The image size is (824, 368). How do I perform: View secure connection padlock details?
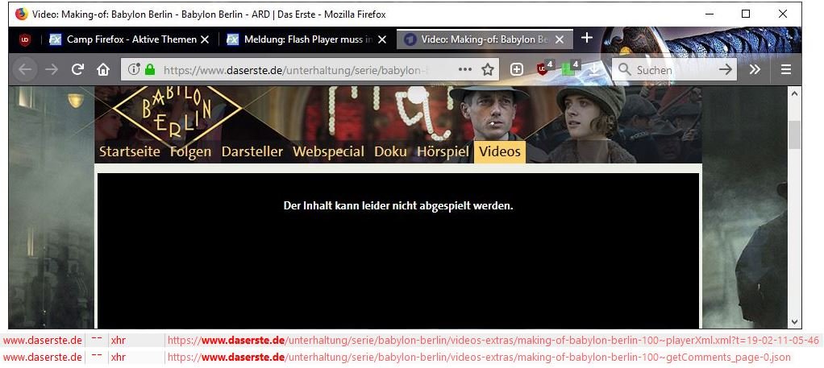(150, 69)
